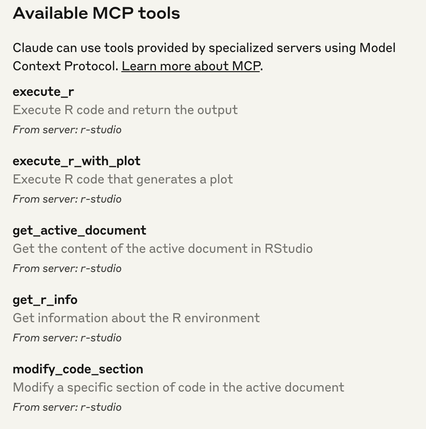Click the 'Modify a specific section of code' description
The image size is (426, 429).
178,387
